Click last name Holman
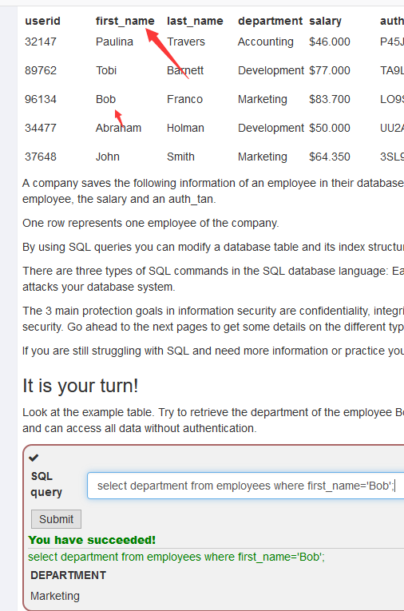Screen dimensions: 404x611 point(185,128)
